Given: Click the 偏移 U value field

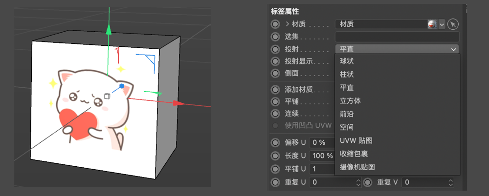Looking at the screenshot, I should pos(322,143).
